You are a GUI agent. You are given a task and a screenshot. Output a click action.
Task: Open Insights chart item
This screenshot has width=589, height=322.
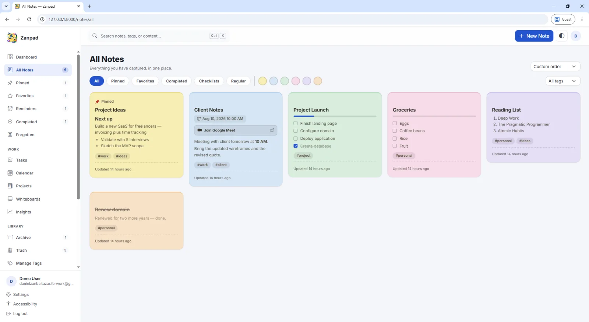(x=38, y=212)
